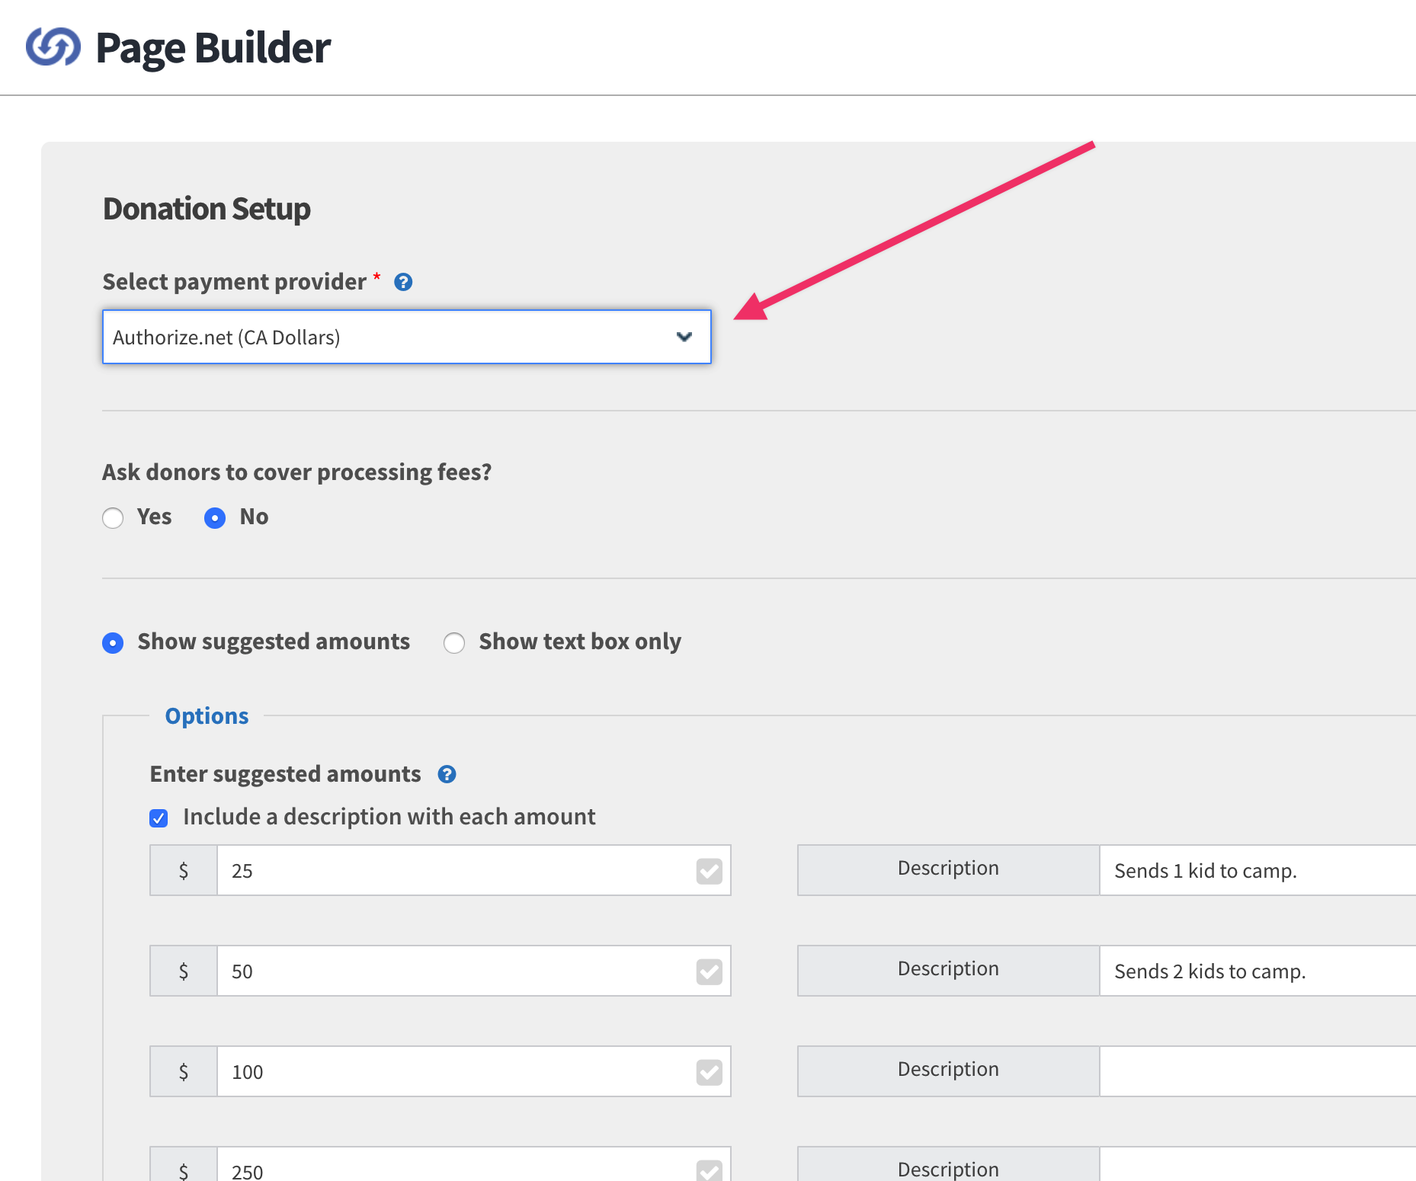Toggle the checkmark for the 100 amount
Screen dimensions: 1416x1181
pos(710,1072)
